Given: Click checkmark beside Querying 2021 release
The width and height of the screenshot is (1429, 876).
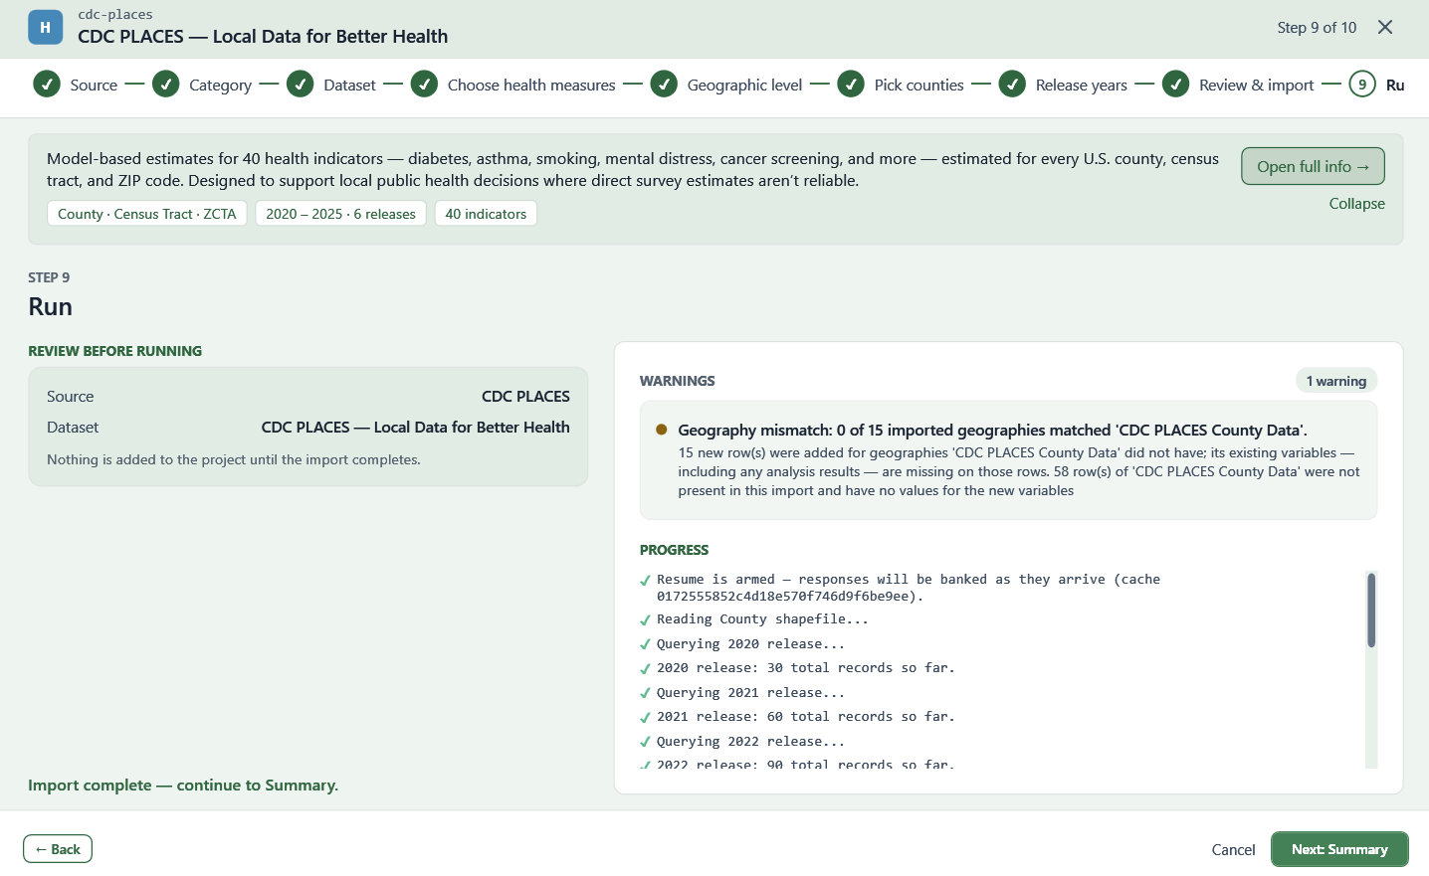Looking at the screenshot, I should click(x=645, y=694).
